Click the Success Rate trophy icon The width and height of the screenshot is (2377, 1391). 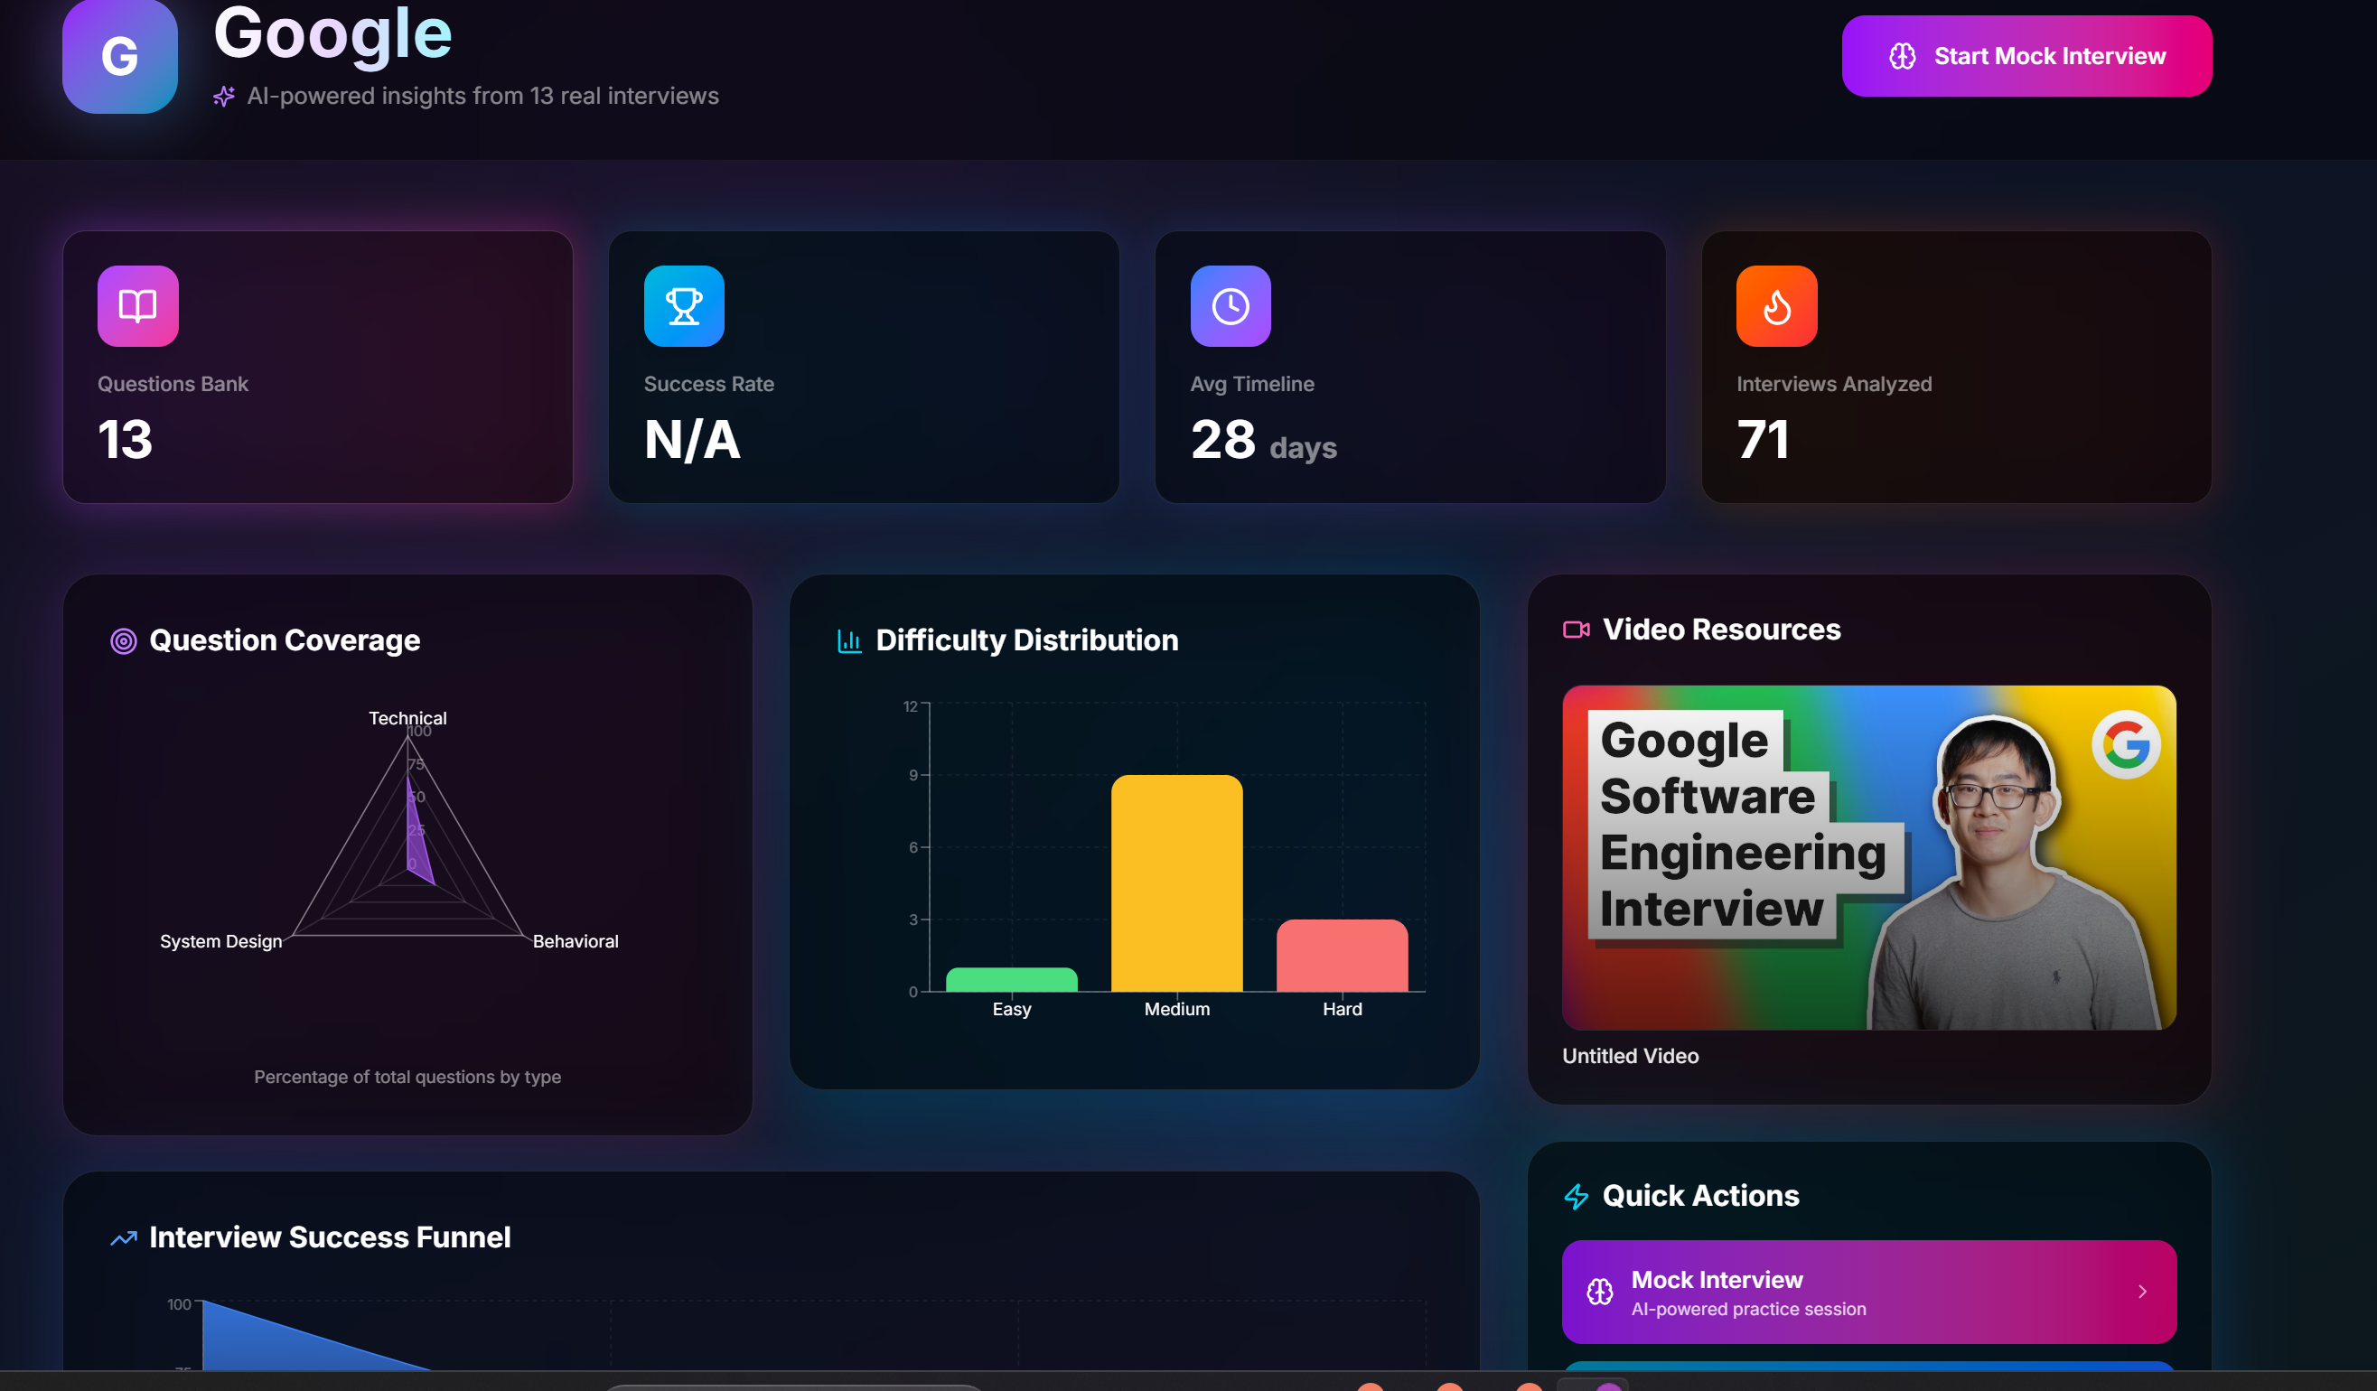click(684, 305)
